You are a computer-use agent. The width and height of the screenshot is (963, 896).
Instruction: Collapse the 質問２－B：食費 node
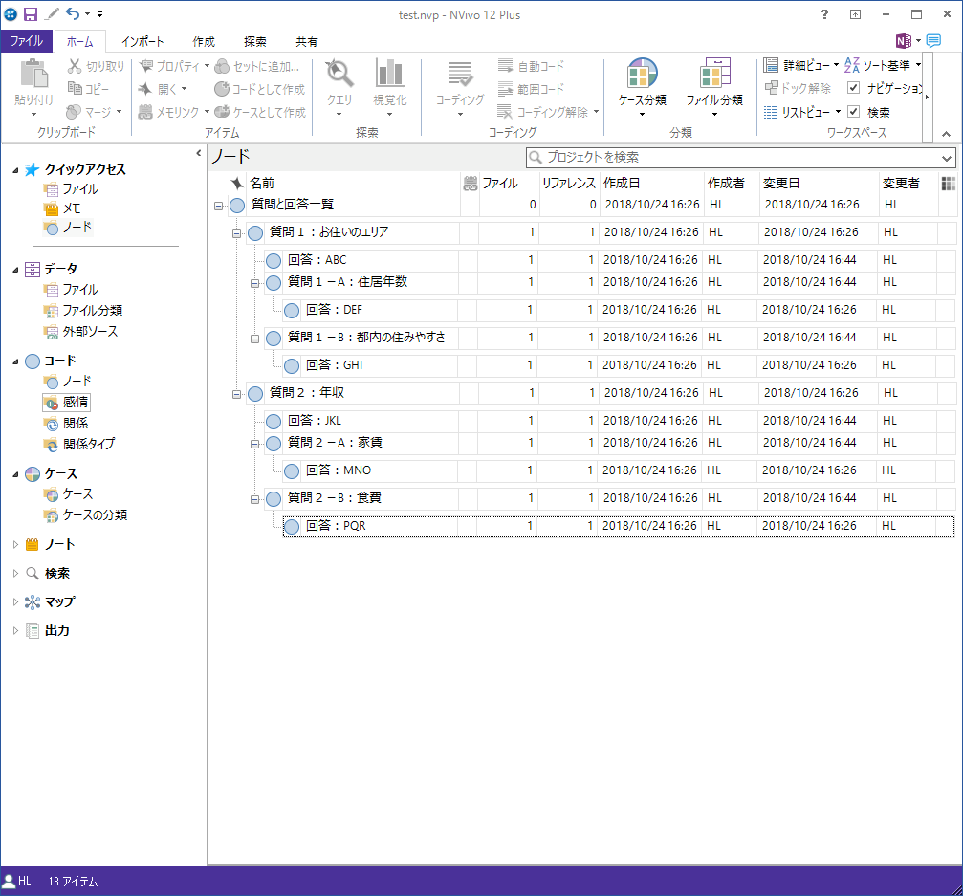(x=255, y=499)
